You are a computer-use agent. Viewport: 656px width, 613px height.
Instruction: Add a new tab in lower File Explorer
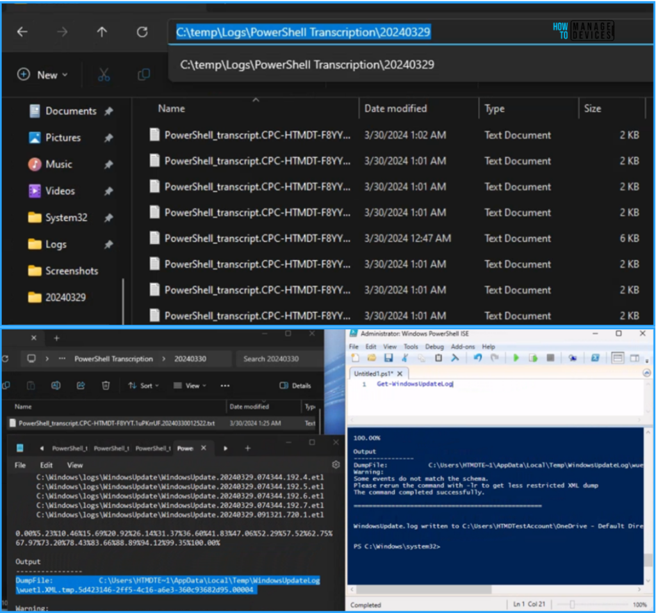[56, 338]
